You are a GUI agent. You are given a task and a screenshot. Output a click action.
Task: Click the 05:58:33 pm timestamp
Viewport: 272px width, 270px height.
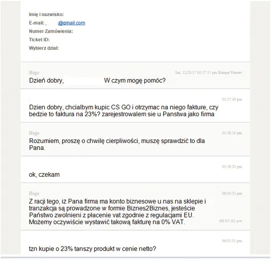click(x=232, y=167)
